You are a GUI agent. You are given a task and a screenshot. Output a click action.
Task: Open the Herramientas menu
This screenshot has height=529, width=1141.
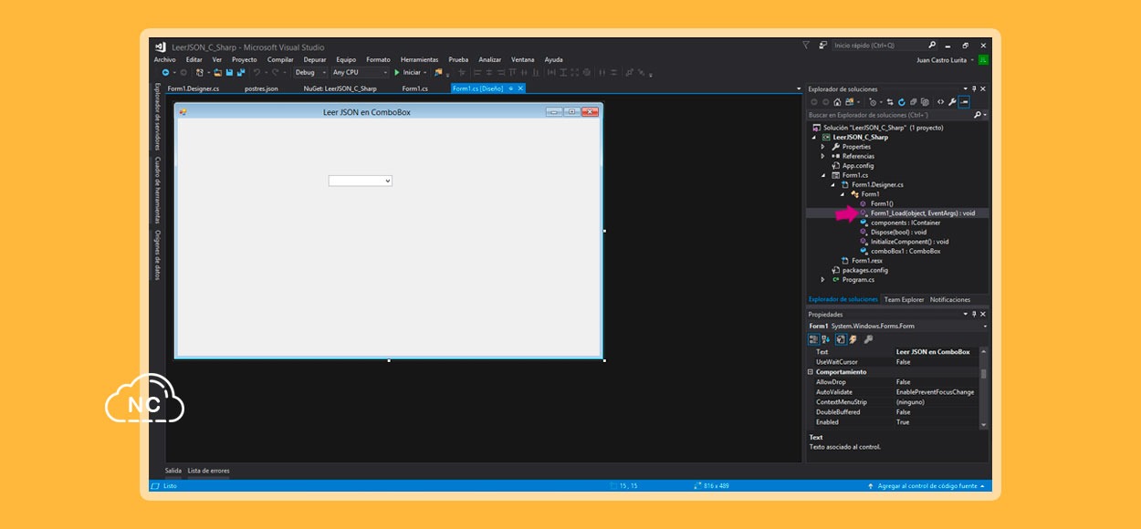coord(419,59)
